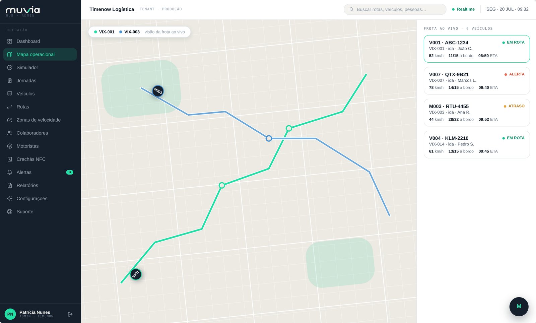This screenshot has height=323, width=536.
Task: Toggle the VIX-003 route legend chip
Action: coord(129,32)
